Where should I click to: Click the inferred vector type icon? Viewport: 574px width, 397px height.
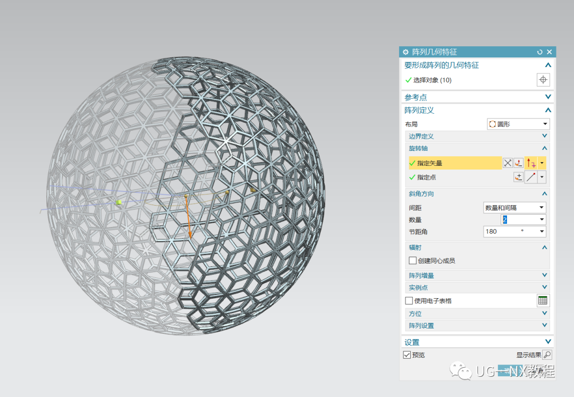pos(531,163)
